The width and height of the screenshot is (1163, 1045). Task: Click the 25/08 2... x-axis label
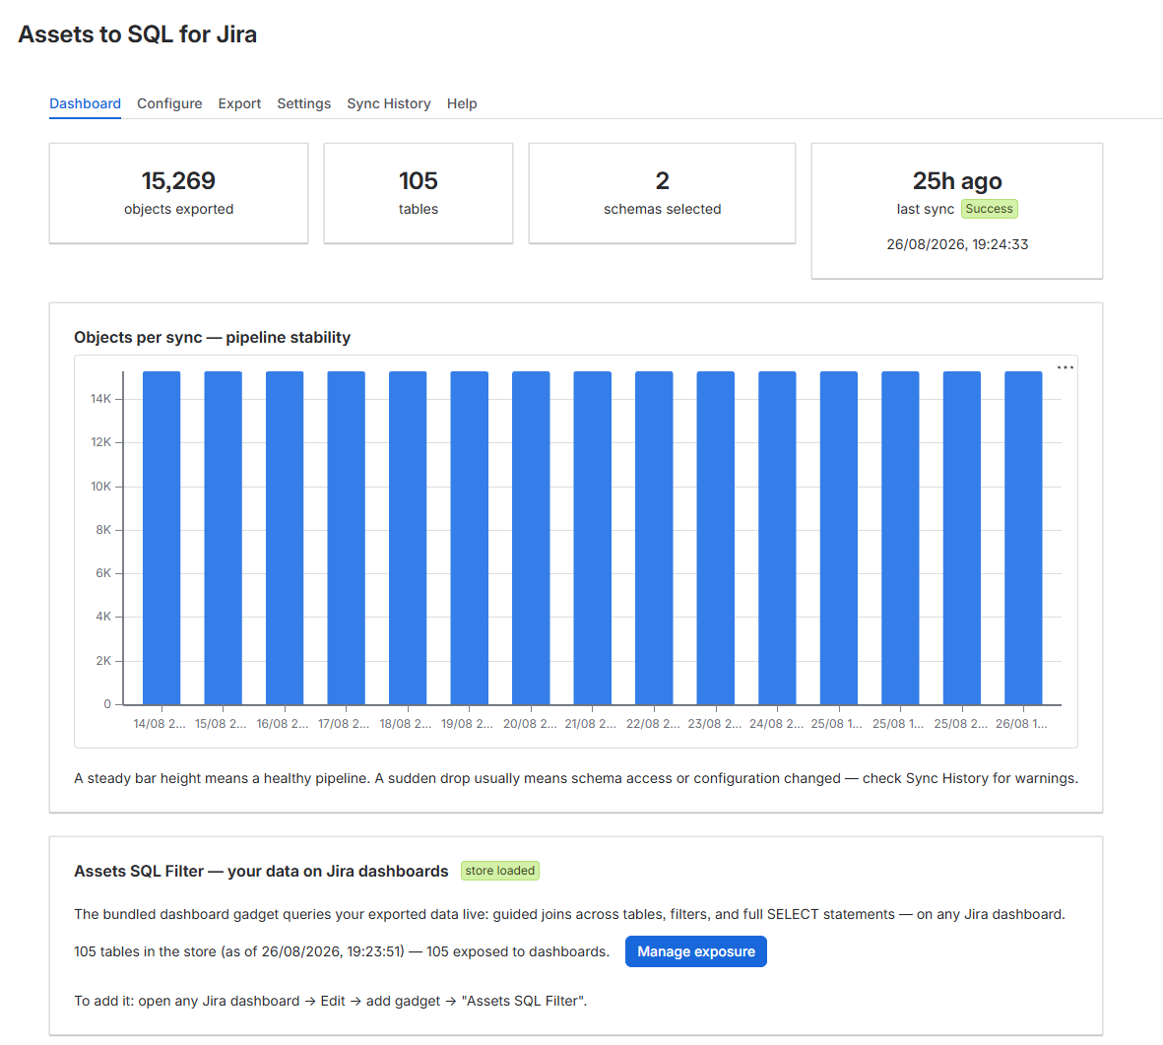click(x=960, y=724)
